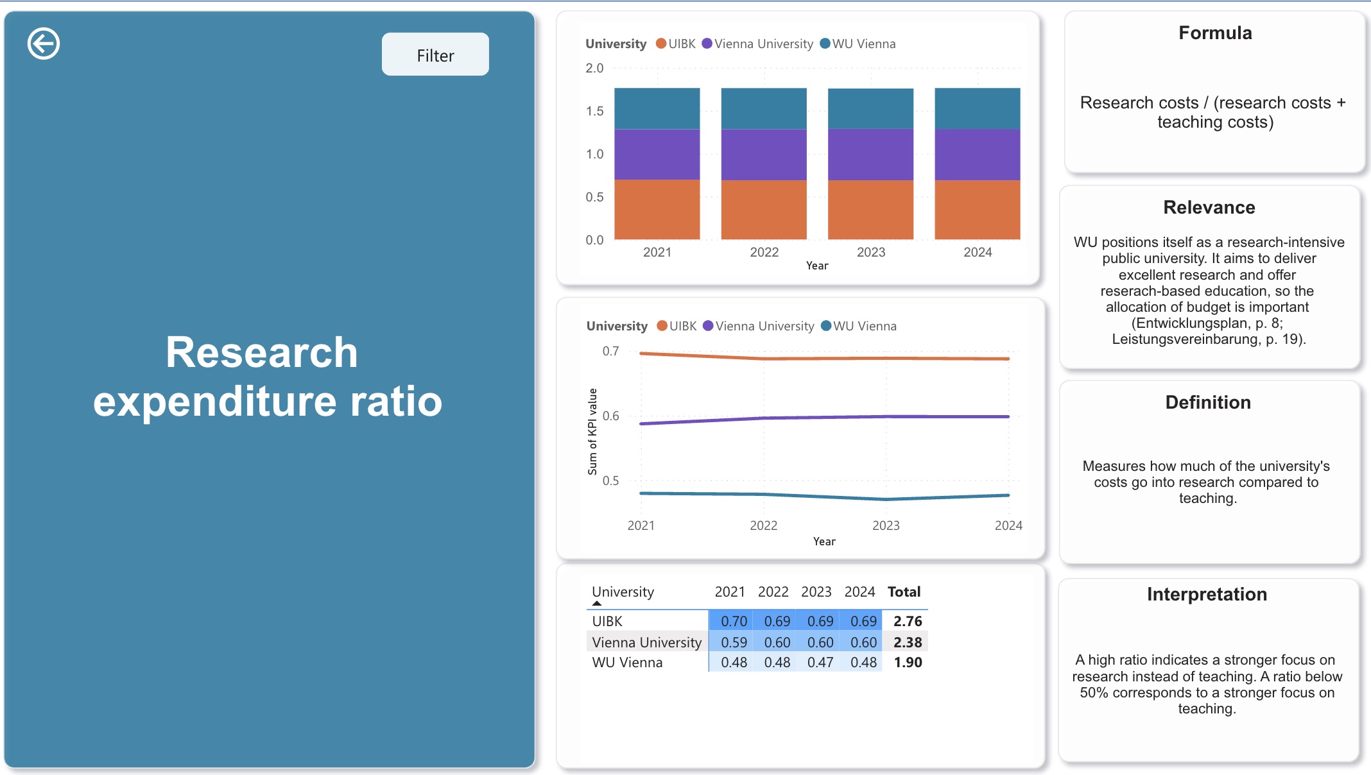Open the Filter button

point(435,55)
